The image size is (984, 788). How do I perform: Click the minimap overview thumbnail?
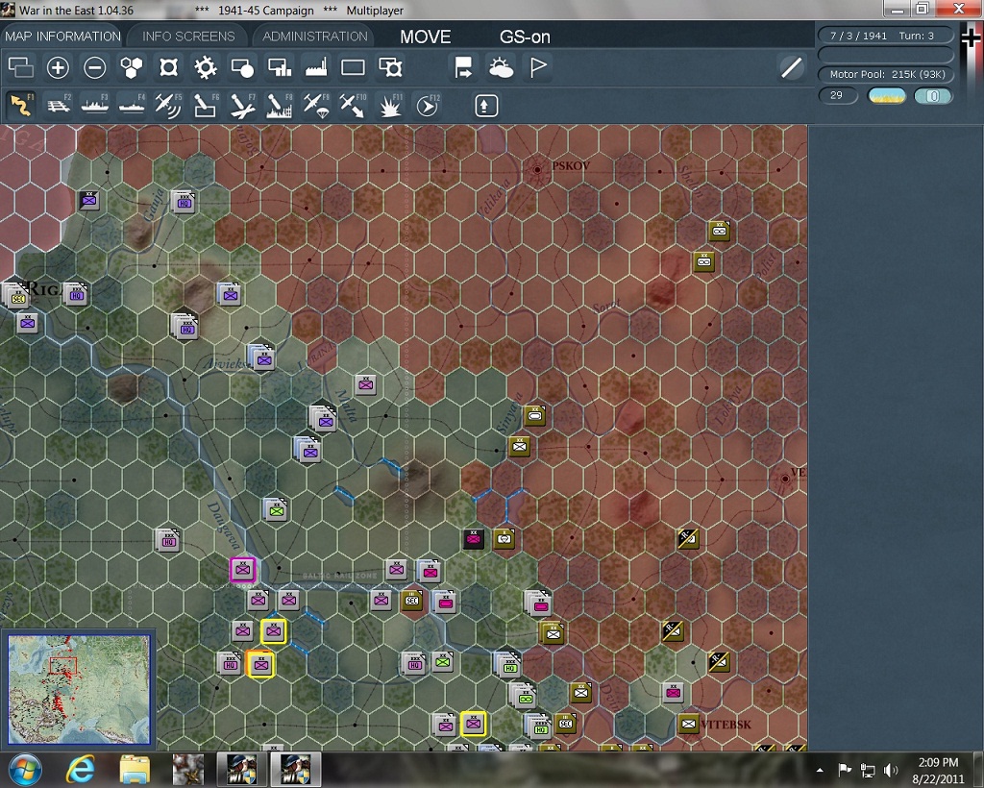click(79, 689)
